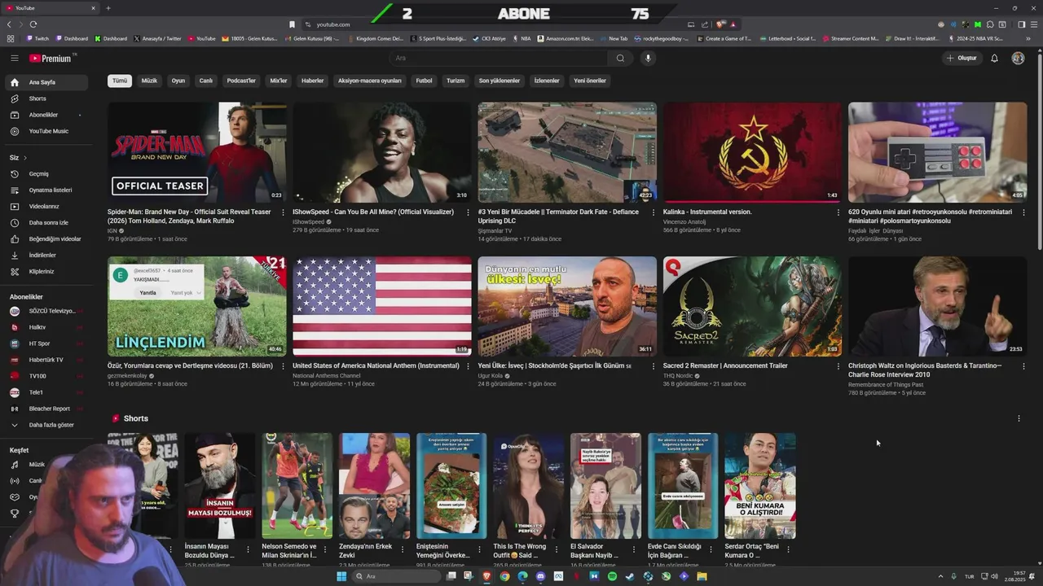Open IShowSpeed video thumbnail

click(381, 152)
